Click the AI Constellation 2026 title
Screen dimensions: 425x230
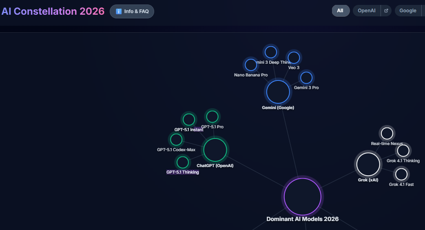[x=53, y=11]
